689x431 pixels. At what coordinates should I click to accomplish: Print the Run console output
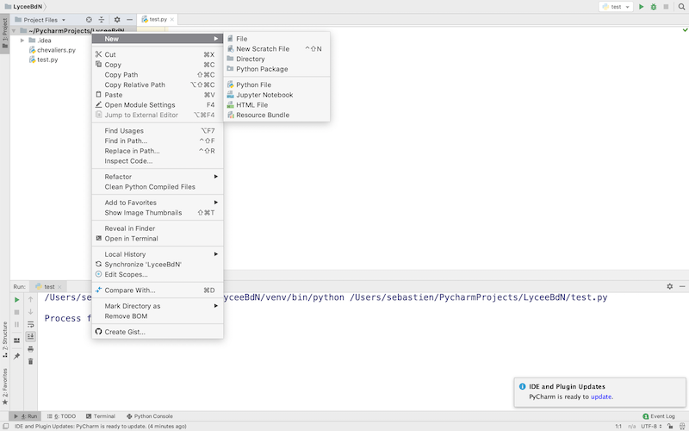tap(30, 349)
